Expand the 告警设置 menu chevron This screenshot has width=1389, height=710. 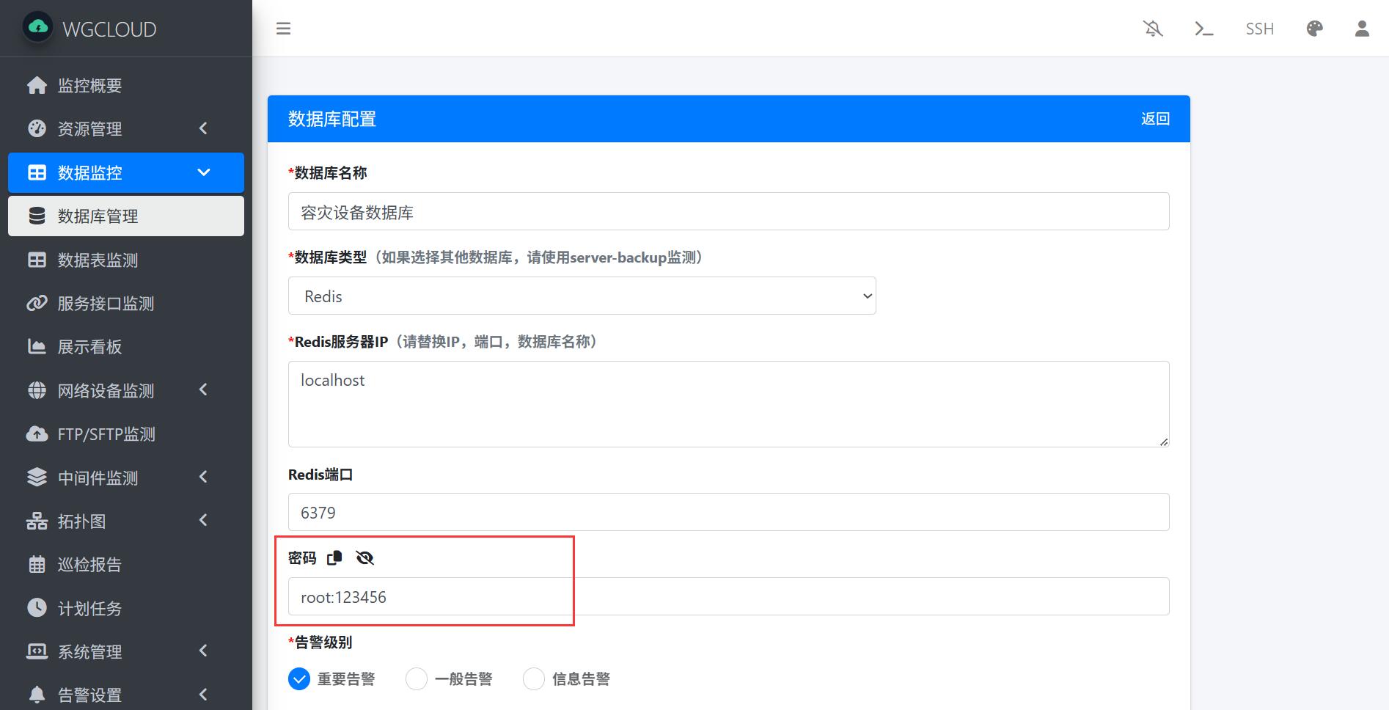click(204, 694)
